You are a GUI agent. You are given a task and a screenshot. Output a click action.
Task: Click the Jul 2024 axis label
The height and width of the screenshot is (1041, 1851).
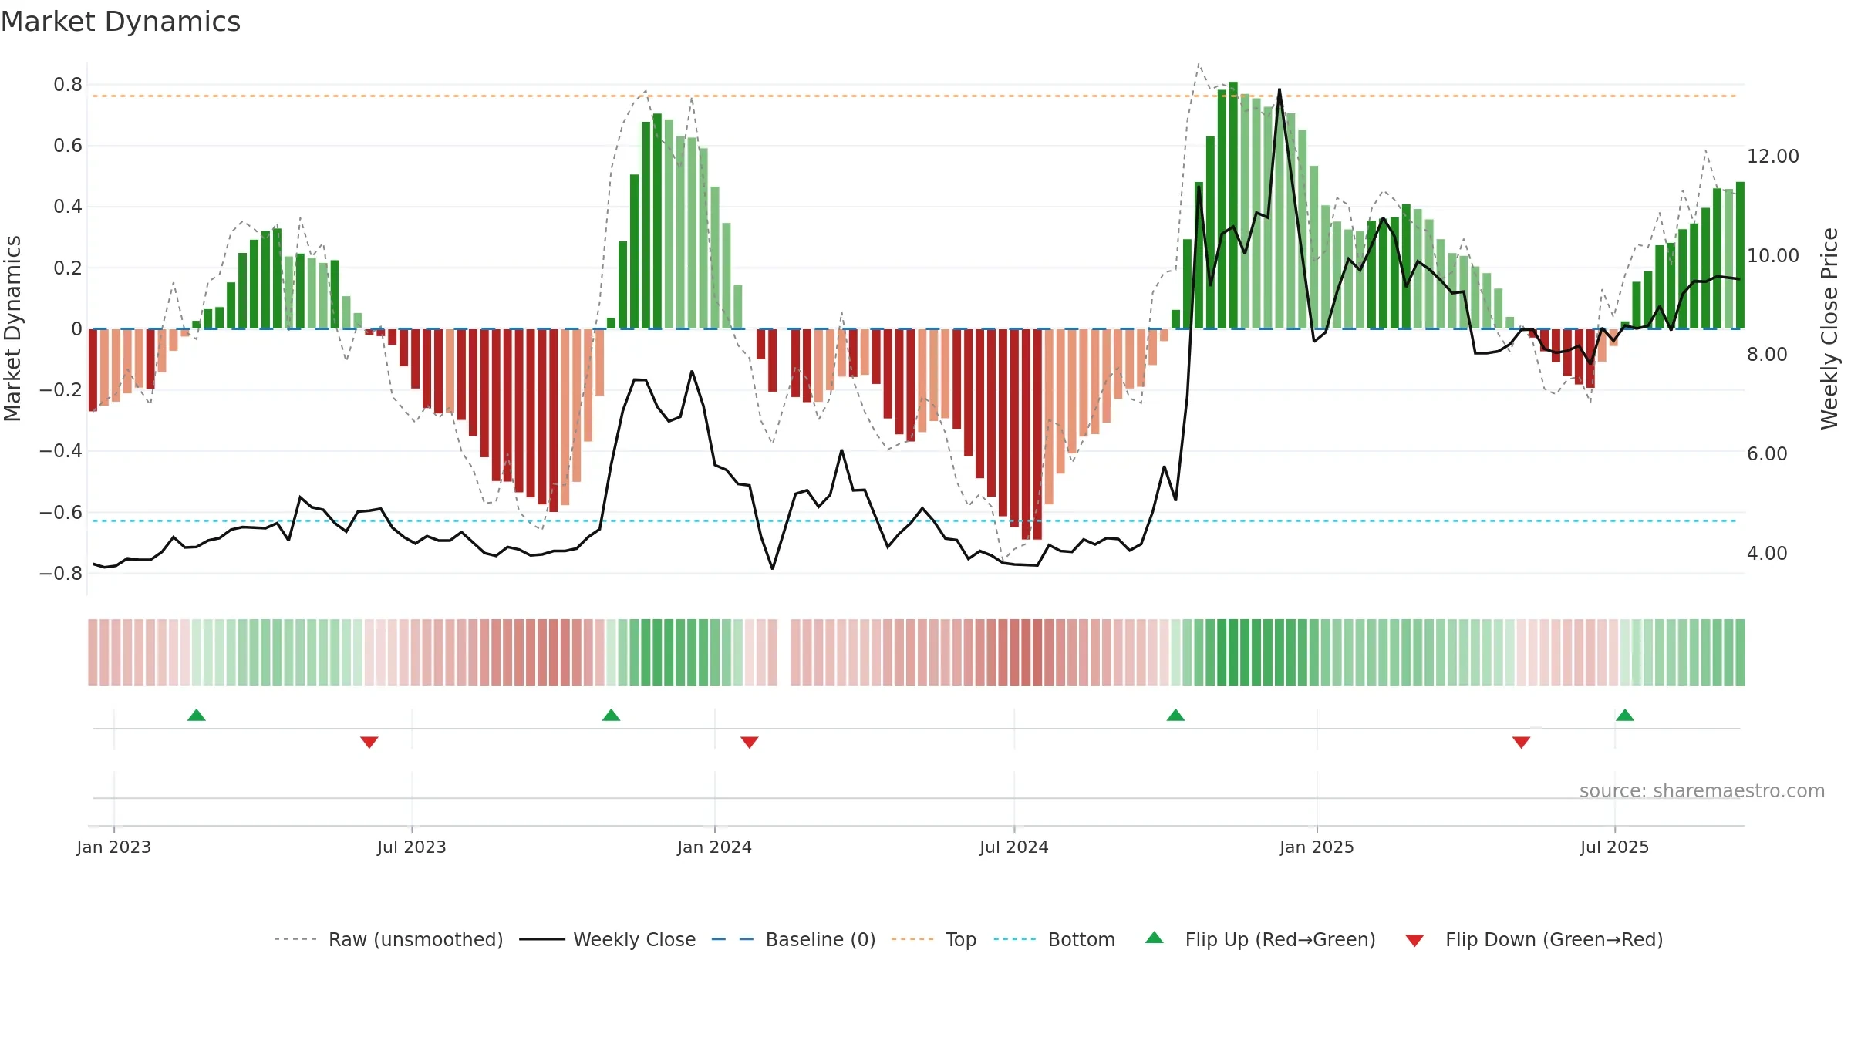pyautogui.click(x=1014, y=847)
